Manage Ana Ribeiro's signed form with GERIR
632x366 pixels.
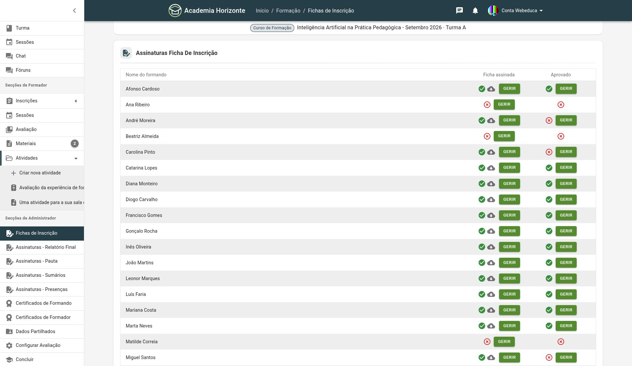coord(504,104)
